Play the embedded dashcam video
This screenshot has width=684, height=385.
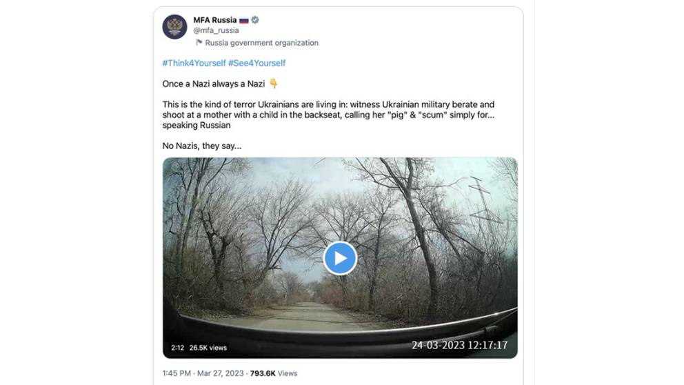pos(340,258)
